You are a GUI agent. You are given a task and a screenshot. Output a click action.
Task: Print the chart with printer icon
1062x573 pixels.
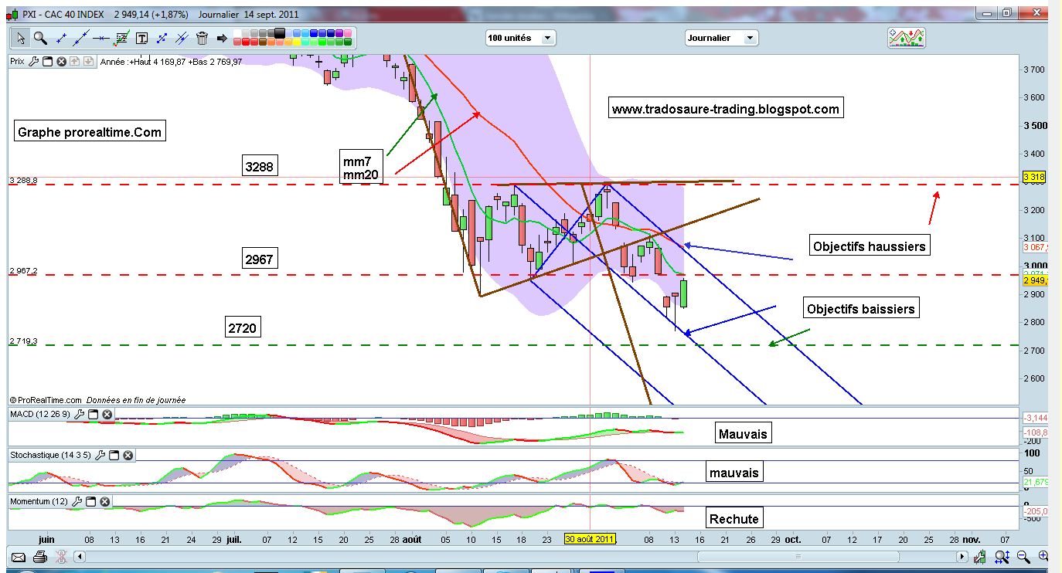(x=40, y=557)
